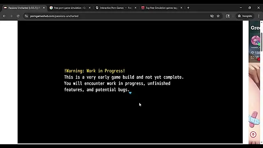The width and height of the screenshot is (263, 148).
Task: Advance the dialogue via the blue arrow
Action: click(130, 93)
